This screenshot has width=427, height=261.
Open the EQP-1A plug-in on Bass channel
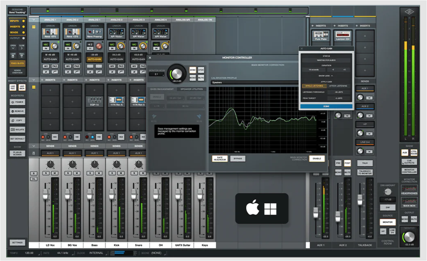pyautogui.click(x=94, y=101)
